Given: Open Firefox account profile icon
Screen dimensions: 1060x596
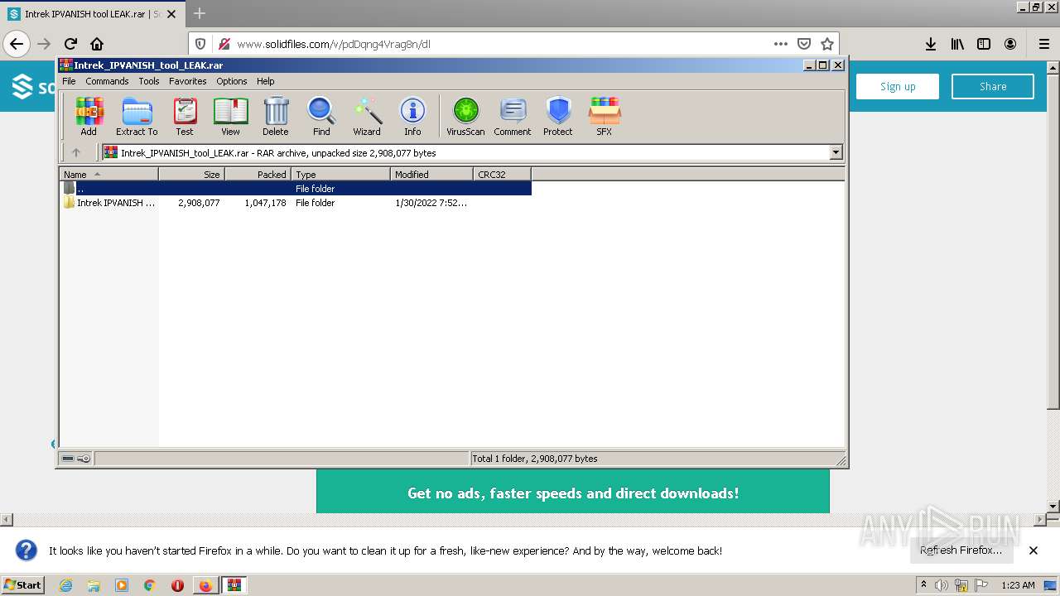Looking at the screenshot, I should click(x=1010, y=44).
